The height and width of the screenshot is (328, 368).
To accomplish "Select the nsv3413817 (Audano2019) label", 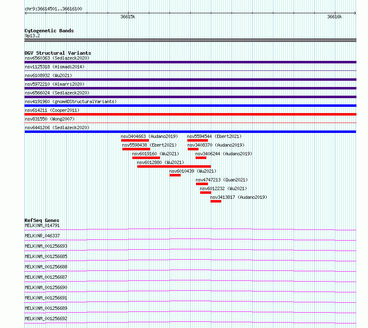I will tap(239, 197).
